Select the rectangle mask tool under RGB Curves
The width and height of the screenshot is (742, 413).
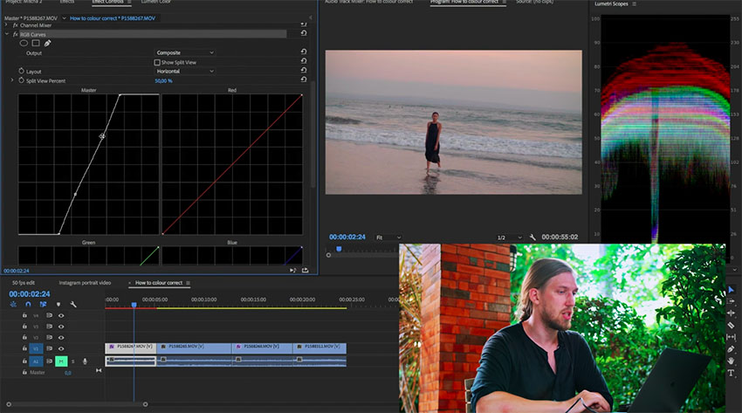pyautogui.click(x=36, y=43)
